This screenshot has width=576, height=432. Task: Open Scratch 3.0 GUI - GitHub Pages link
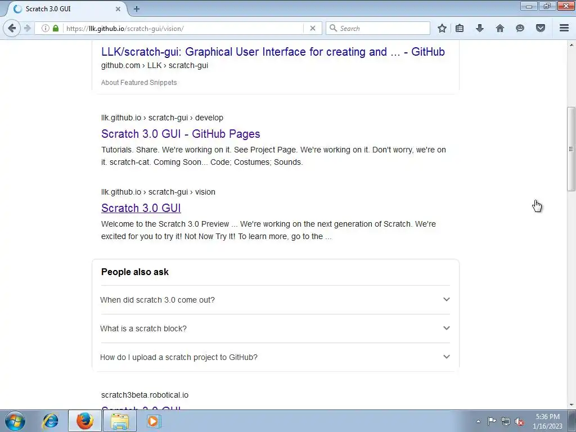click(181, 134)
